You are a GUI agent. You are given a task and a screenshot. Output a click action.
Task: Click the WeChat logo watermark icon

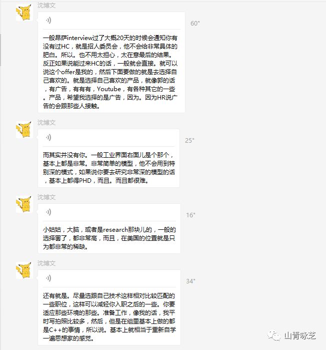[x=273, y=335]
